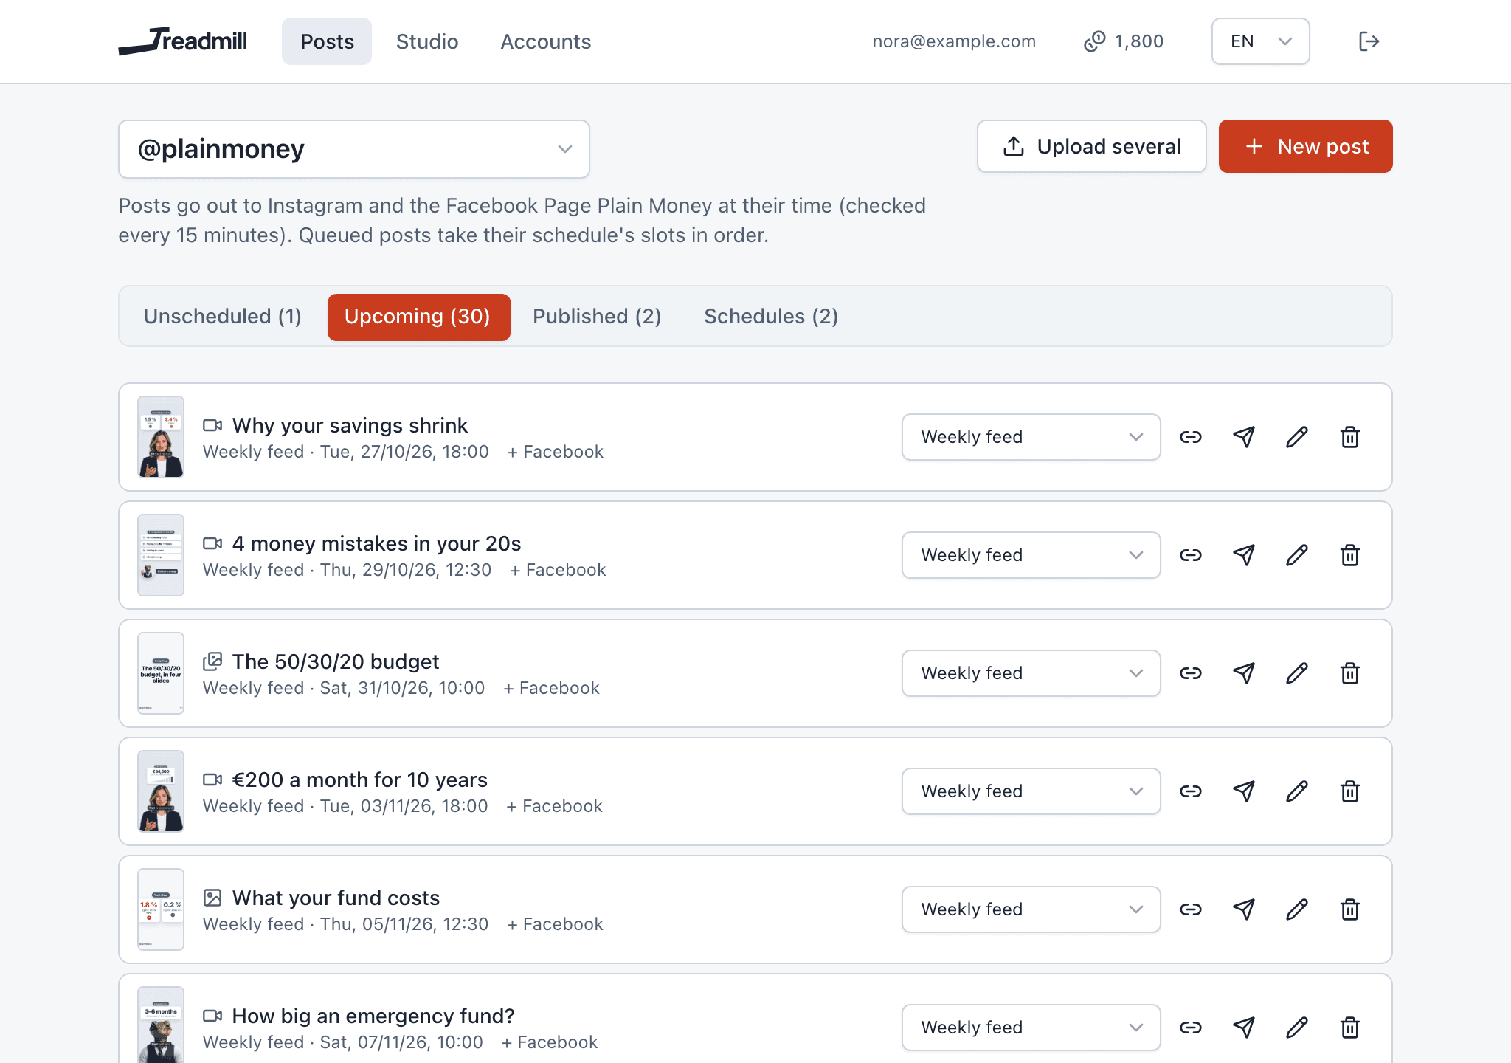Send 'What your fund costs' now
Screen dimensions: 1511x1063
coord(1244,909)
